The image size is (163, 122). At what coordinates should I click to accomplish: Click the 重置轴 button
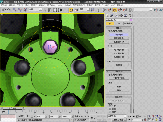pos(119,65)
